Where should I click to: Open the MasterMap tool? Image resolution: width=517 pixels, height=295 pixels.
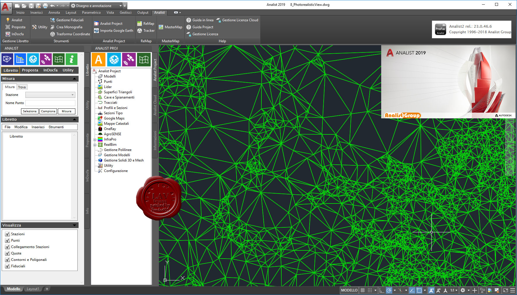(x=170, y=27)
